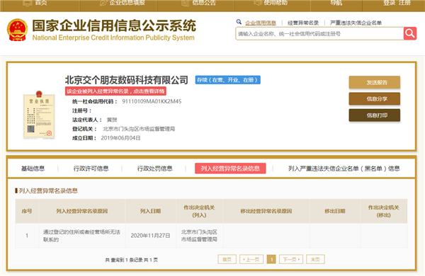Click the 发送报告 button
This screenshot has height=276, width=425.
pyautogui.click(x=374, y=82)
